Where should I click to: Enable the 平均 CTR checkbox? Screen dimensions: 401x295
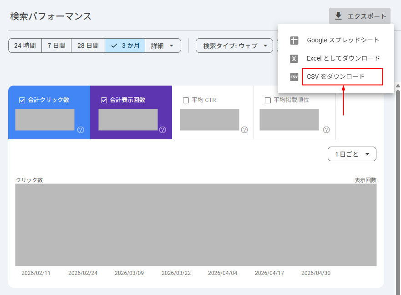(x=186, y=100)
